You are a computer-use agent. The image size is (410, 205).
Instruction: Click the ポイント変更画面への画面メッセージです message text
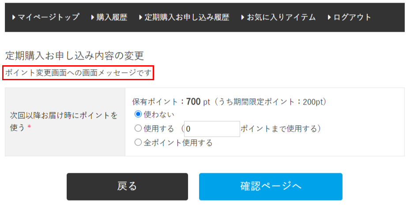78,73
